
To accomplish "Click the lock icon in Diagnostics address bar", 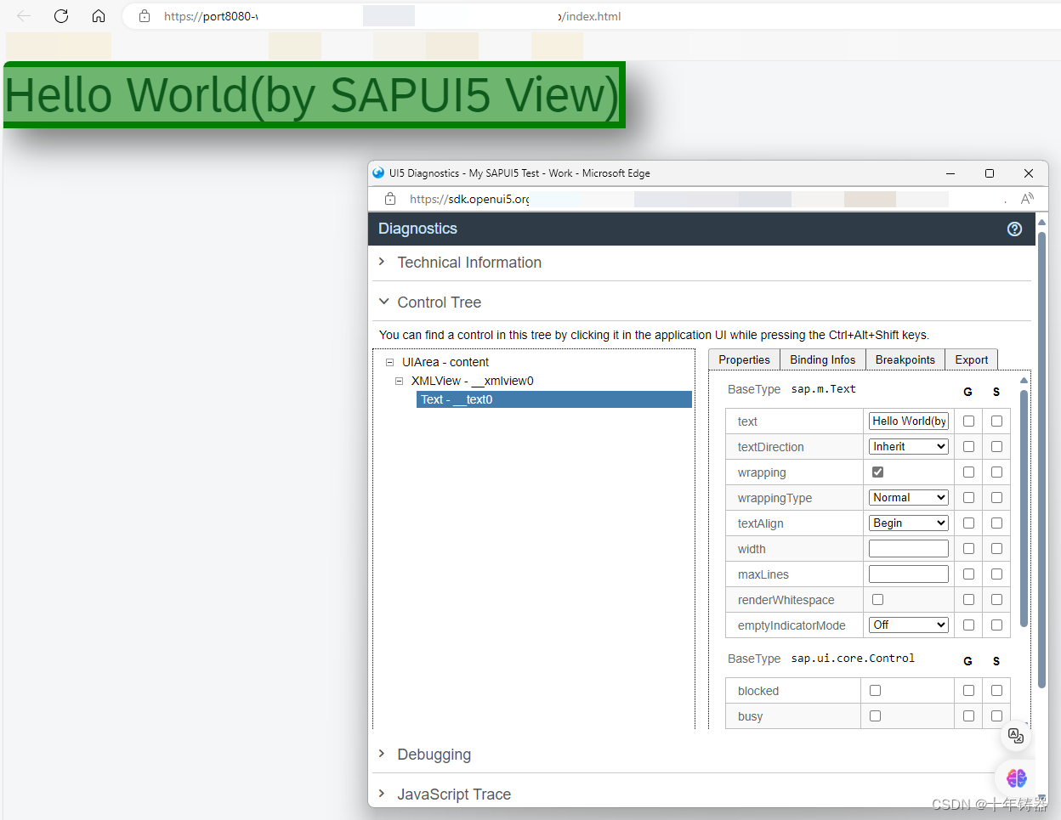I will (390, 199).
